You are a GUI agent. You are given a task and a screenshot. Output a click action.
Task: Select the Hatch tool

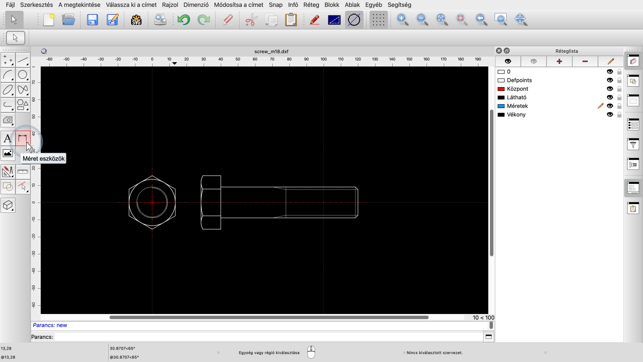[x=8, y=119]
